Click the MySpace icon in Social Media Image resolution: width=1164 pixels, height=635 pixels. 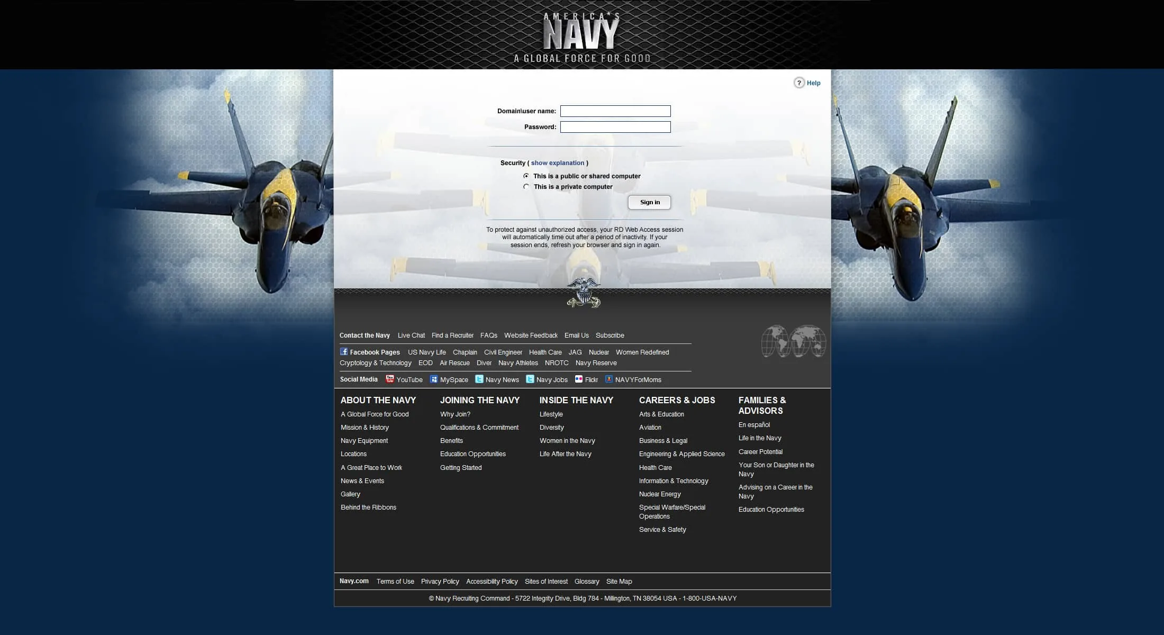[x=434, y=379]
